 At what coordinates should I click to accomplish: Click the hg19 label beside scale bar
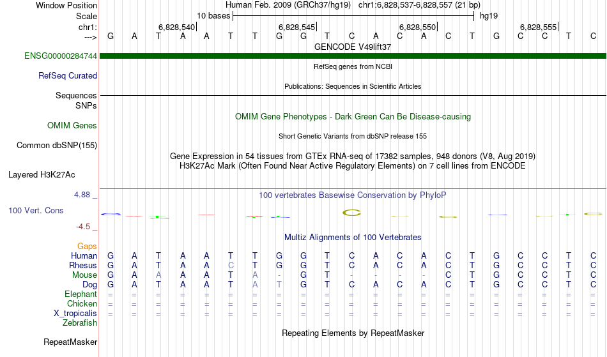pyautogui.click(x=489, y=16)
